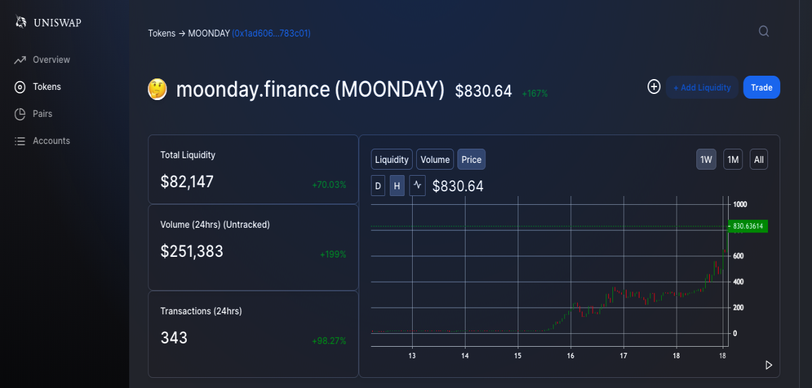Viewport: 812px width, 388px height.
Task: Click the +199% volume change
Action: point(333,255)
